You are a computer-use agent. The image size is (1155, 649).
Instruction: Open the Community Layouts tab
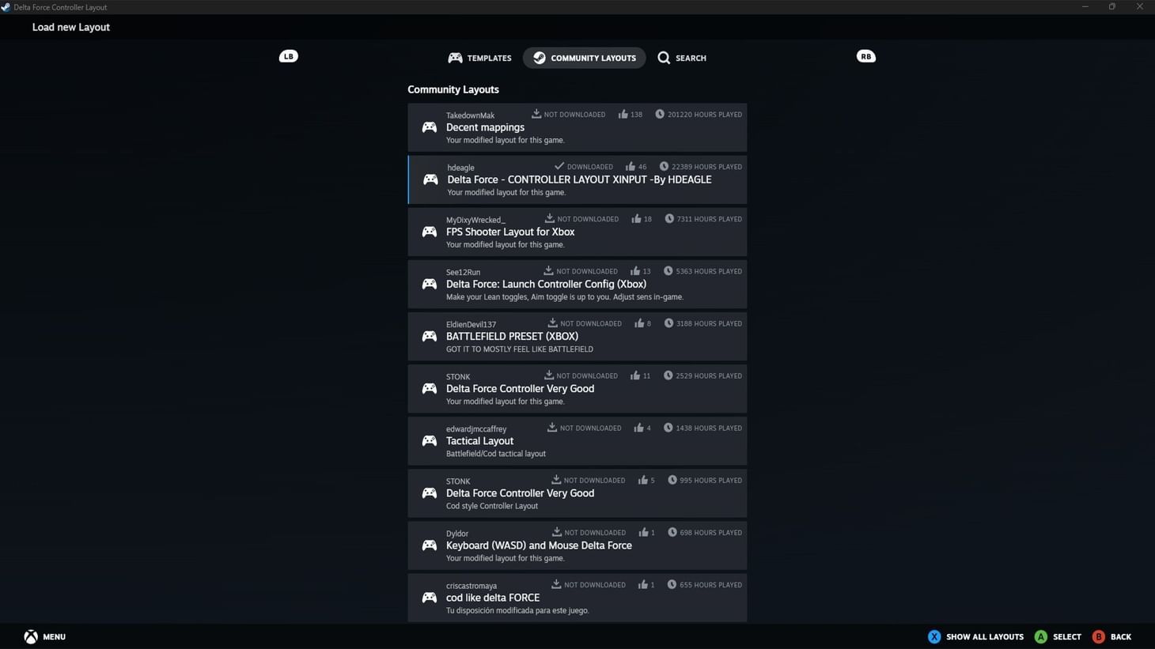[584, 57]
